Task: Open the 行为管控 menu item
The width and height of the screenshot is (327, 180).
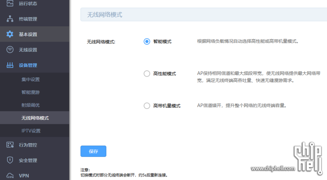Action: pyautogui.click(x=35, y=145)
